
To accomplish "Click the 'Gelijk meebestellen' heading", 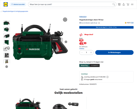I will 68,93.
